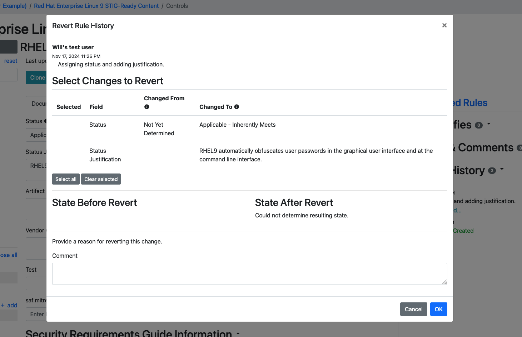522x337 pixels.
Task: Expand the Satisfies section caret
Action: (489, 124)
